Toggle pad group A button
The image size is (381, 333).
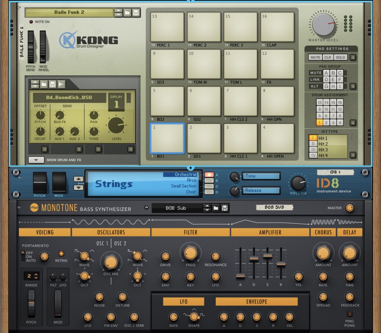point(326,73)
